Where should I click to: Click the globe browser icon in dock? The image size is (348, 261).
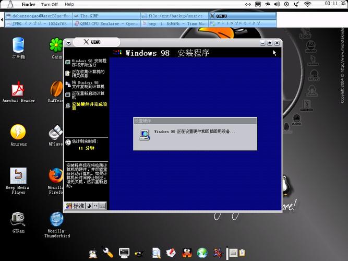(202, 253)
